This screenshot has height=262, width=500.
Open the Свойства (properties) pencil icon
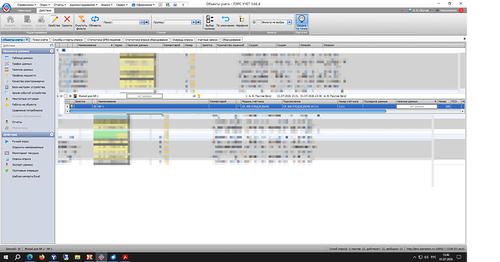[x=54, y=21]
